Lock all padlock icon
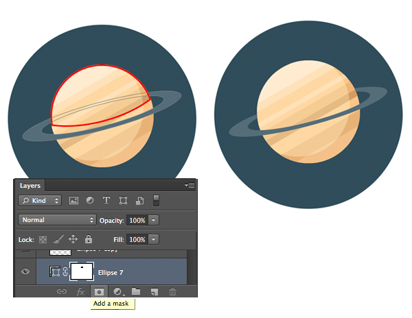The height and width of the screenshot is (318, 412). (x=89, y=238)
